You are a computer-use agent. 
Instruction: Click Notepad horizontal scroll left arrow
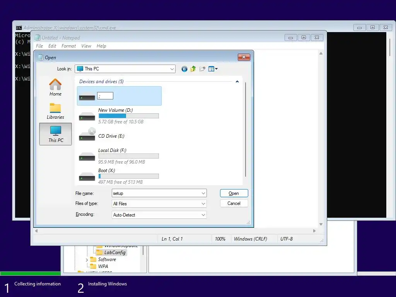(x=36, y=231)
